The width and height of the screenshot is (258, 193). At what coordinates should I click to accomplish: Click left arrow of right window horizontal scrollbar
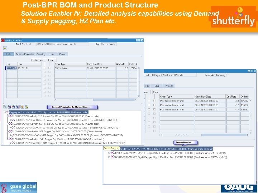click(x=161, y=135)
